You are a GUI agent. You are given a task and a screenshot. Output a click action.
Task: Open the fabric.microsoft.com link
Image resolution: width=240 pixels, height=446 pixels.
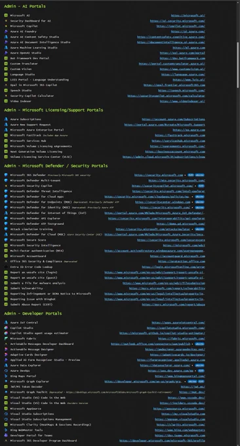pos(182,339)
